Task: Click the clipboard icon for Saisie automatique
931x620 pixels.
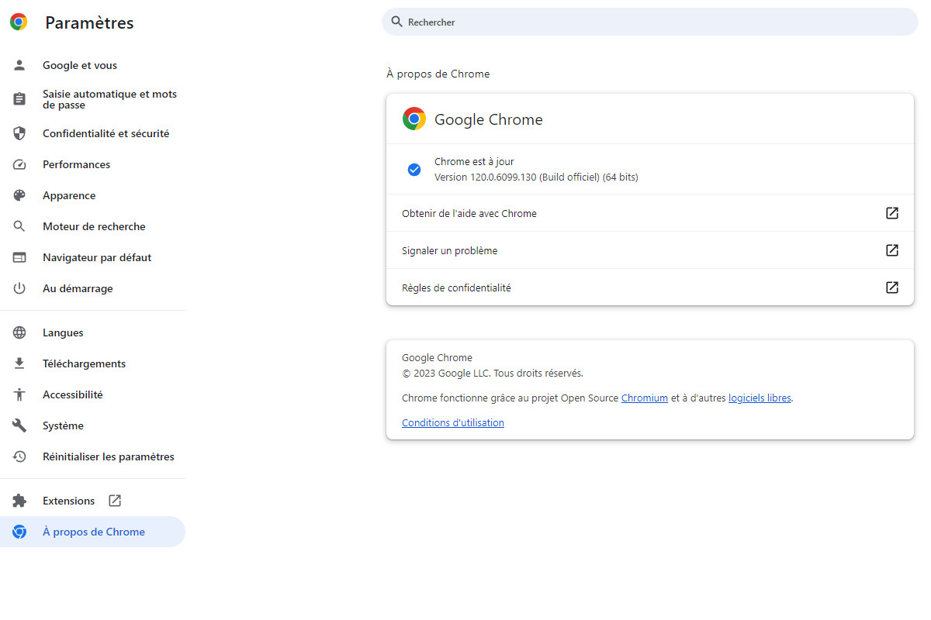Action: pyautogui.click(x=19, y=99)
